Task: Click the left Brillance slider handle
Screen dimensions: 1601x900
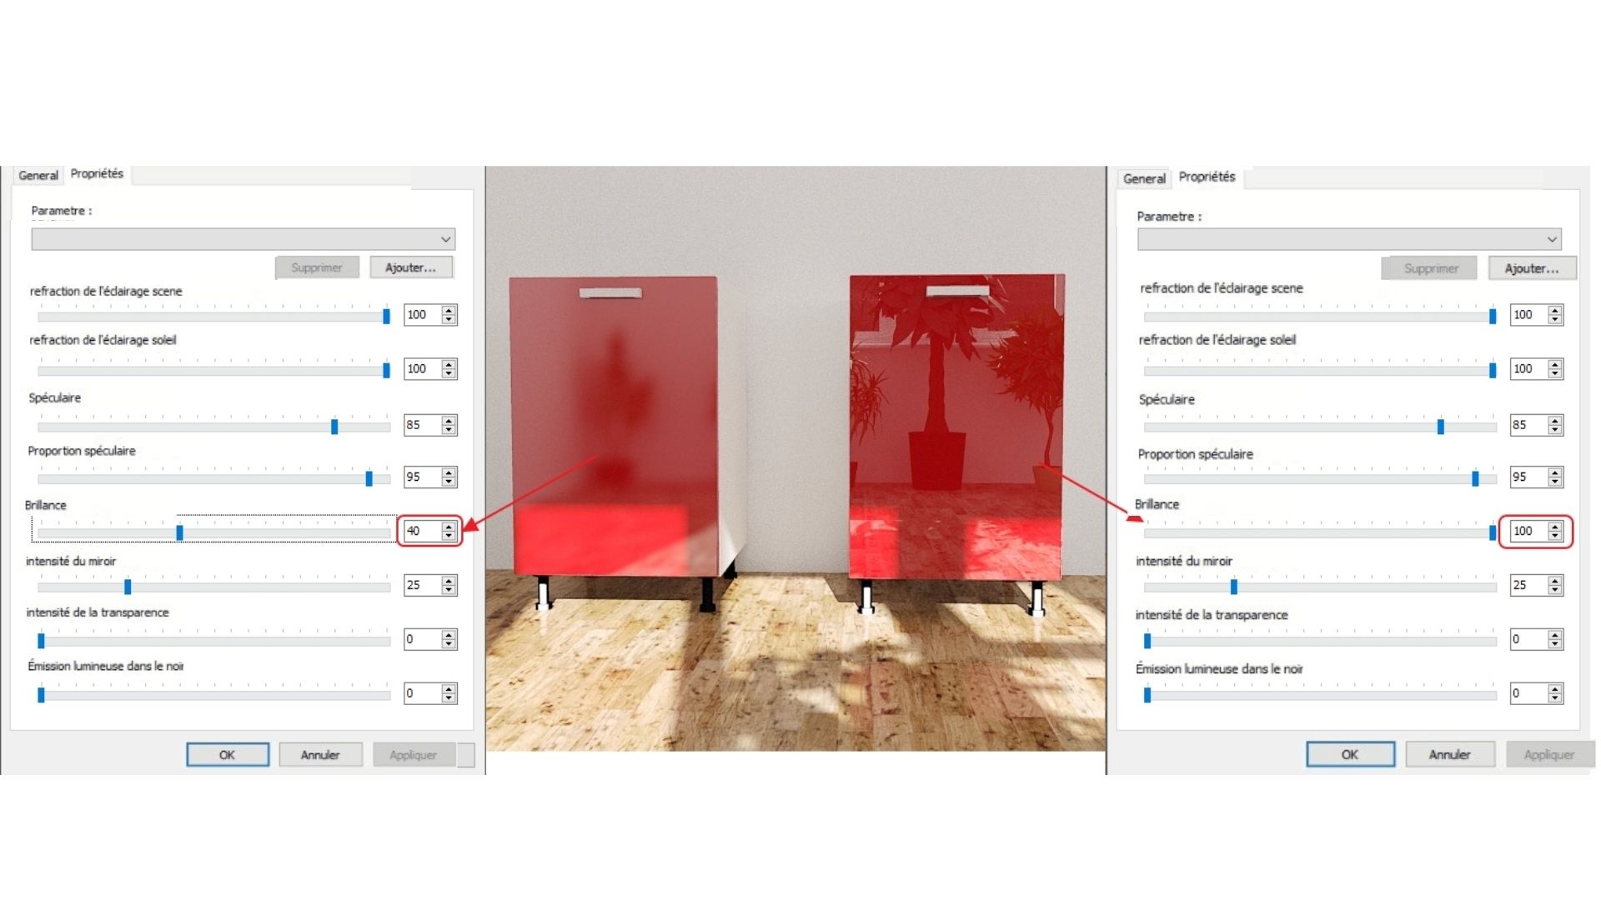Action: coord(179,532)
